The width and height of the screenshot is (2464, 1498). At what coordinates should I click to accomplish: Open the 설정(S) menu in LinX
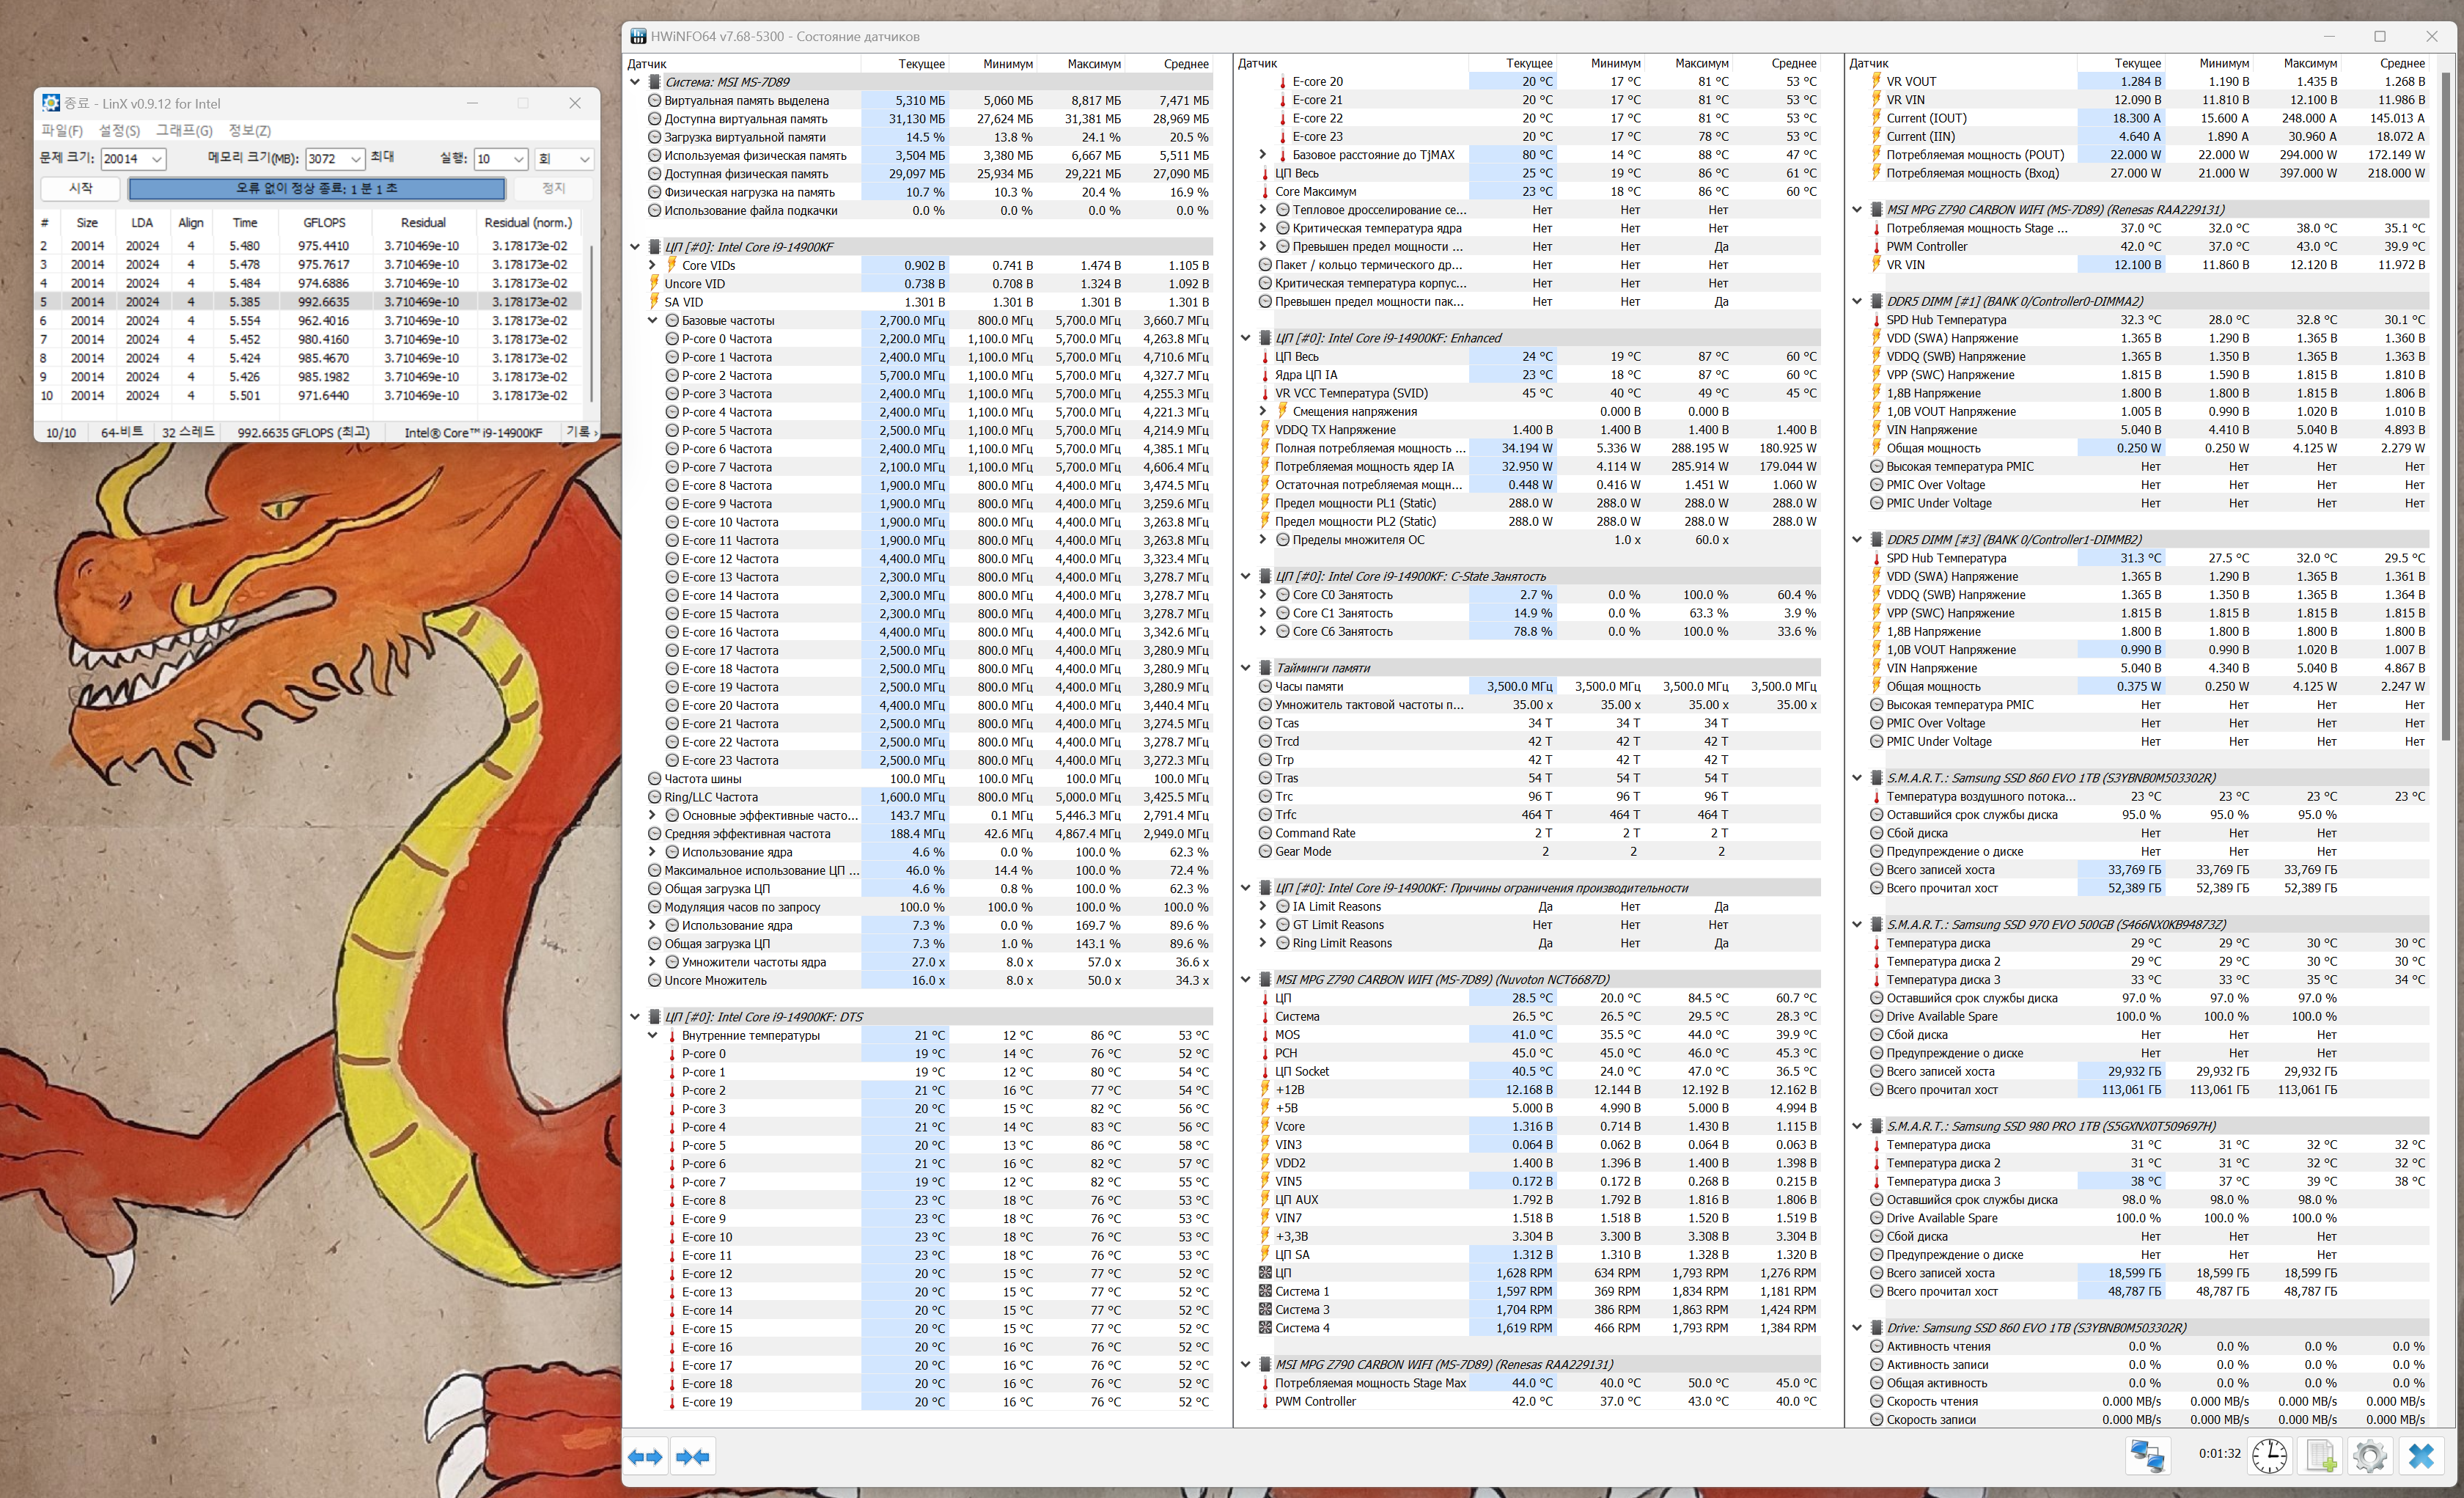pyautogui.click(x=119, y=130)
